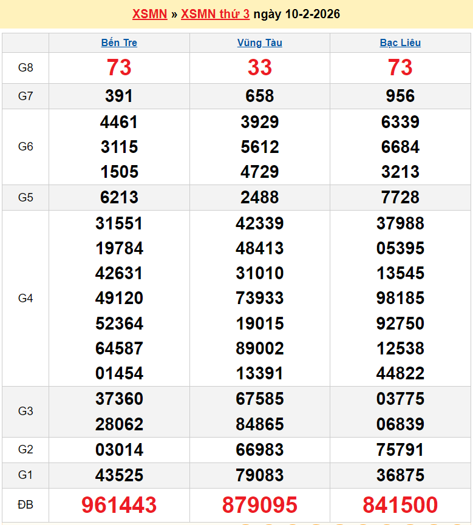473x525 pixels.
Task: Click the ĐB row label
Action: 26,505
